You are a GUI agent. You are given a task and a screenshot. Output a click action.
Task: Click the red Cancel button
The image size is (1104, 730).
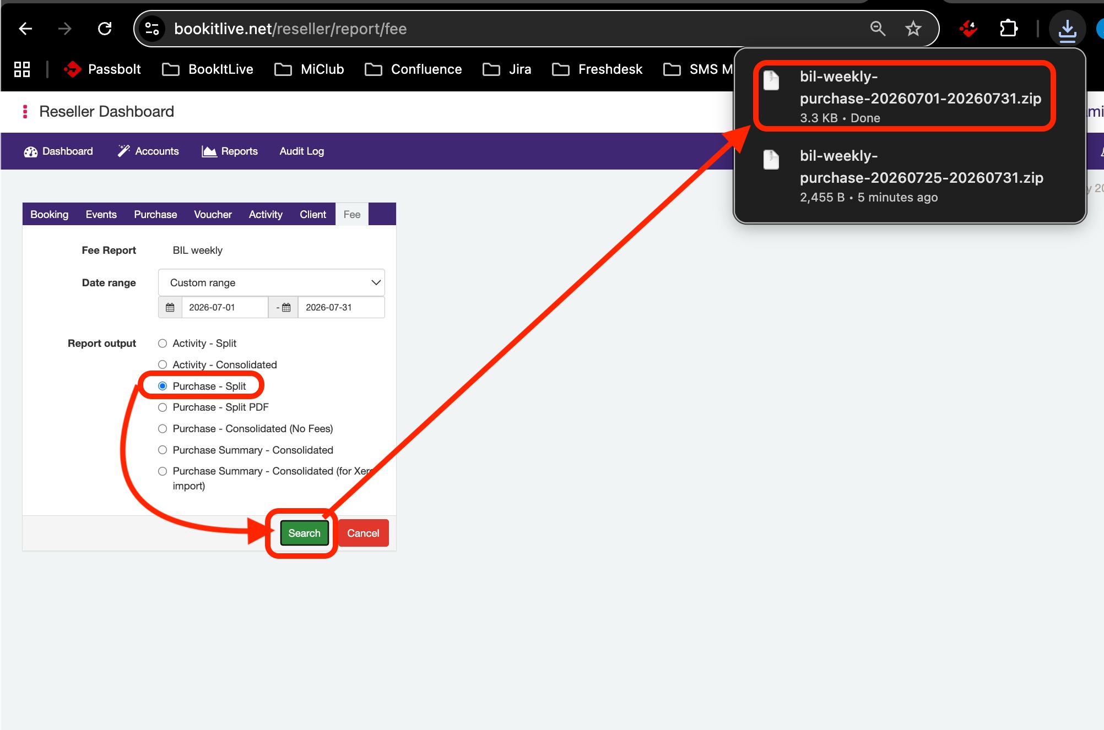[363, 533]
